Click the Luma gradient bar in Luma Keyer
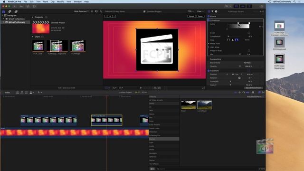This screenshot has width=304, height=171. click(x=238, y=26)
